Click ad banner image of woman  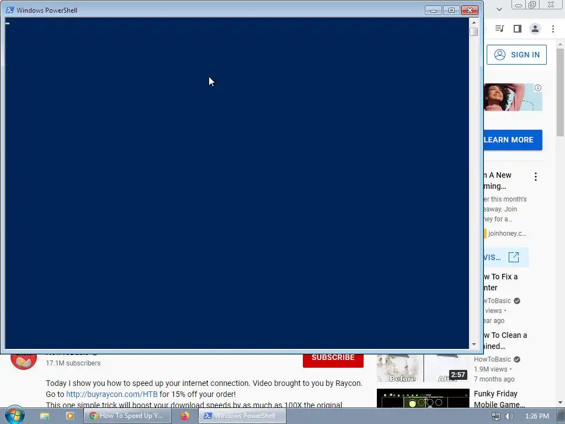513,97
